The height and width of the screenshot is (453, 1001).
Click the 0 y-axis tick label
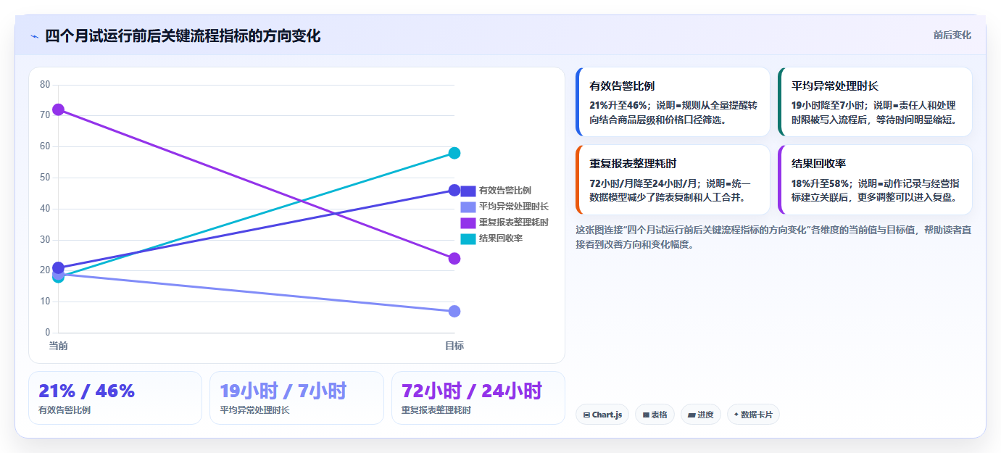[x=48, y=333]
